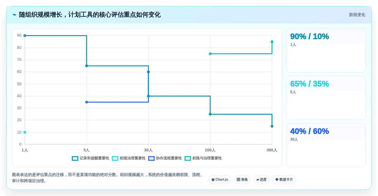Click the 1人 x-axis label

click(x=25, y=150)
